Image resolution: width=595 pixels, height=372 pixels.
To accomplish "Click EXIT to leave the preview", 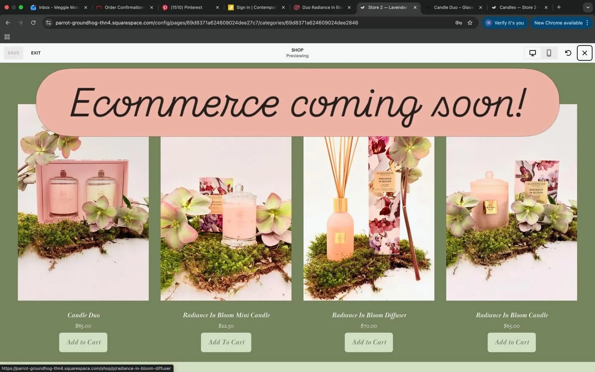I will click(36, 53).
